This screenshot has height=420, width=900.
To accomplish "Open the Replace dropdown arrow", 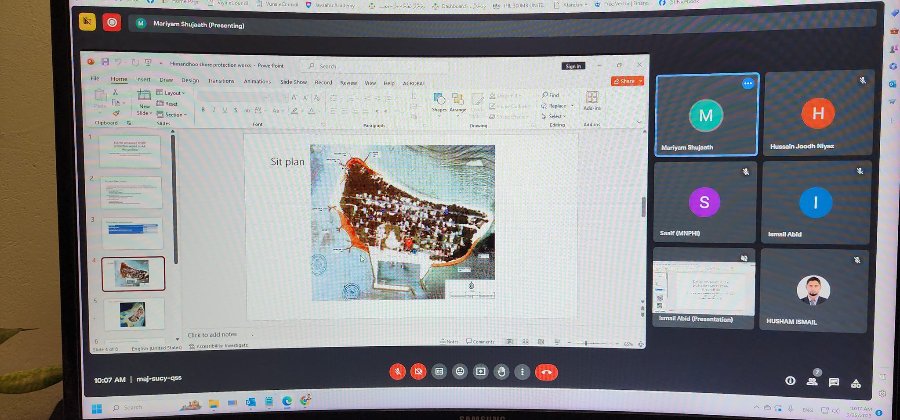I will [572, 106].
